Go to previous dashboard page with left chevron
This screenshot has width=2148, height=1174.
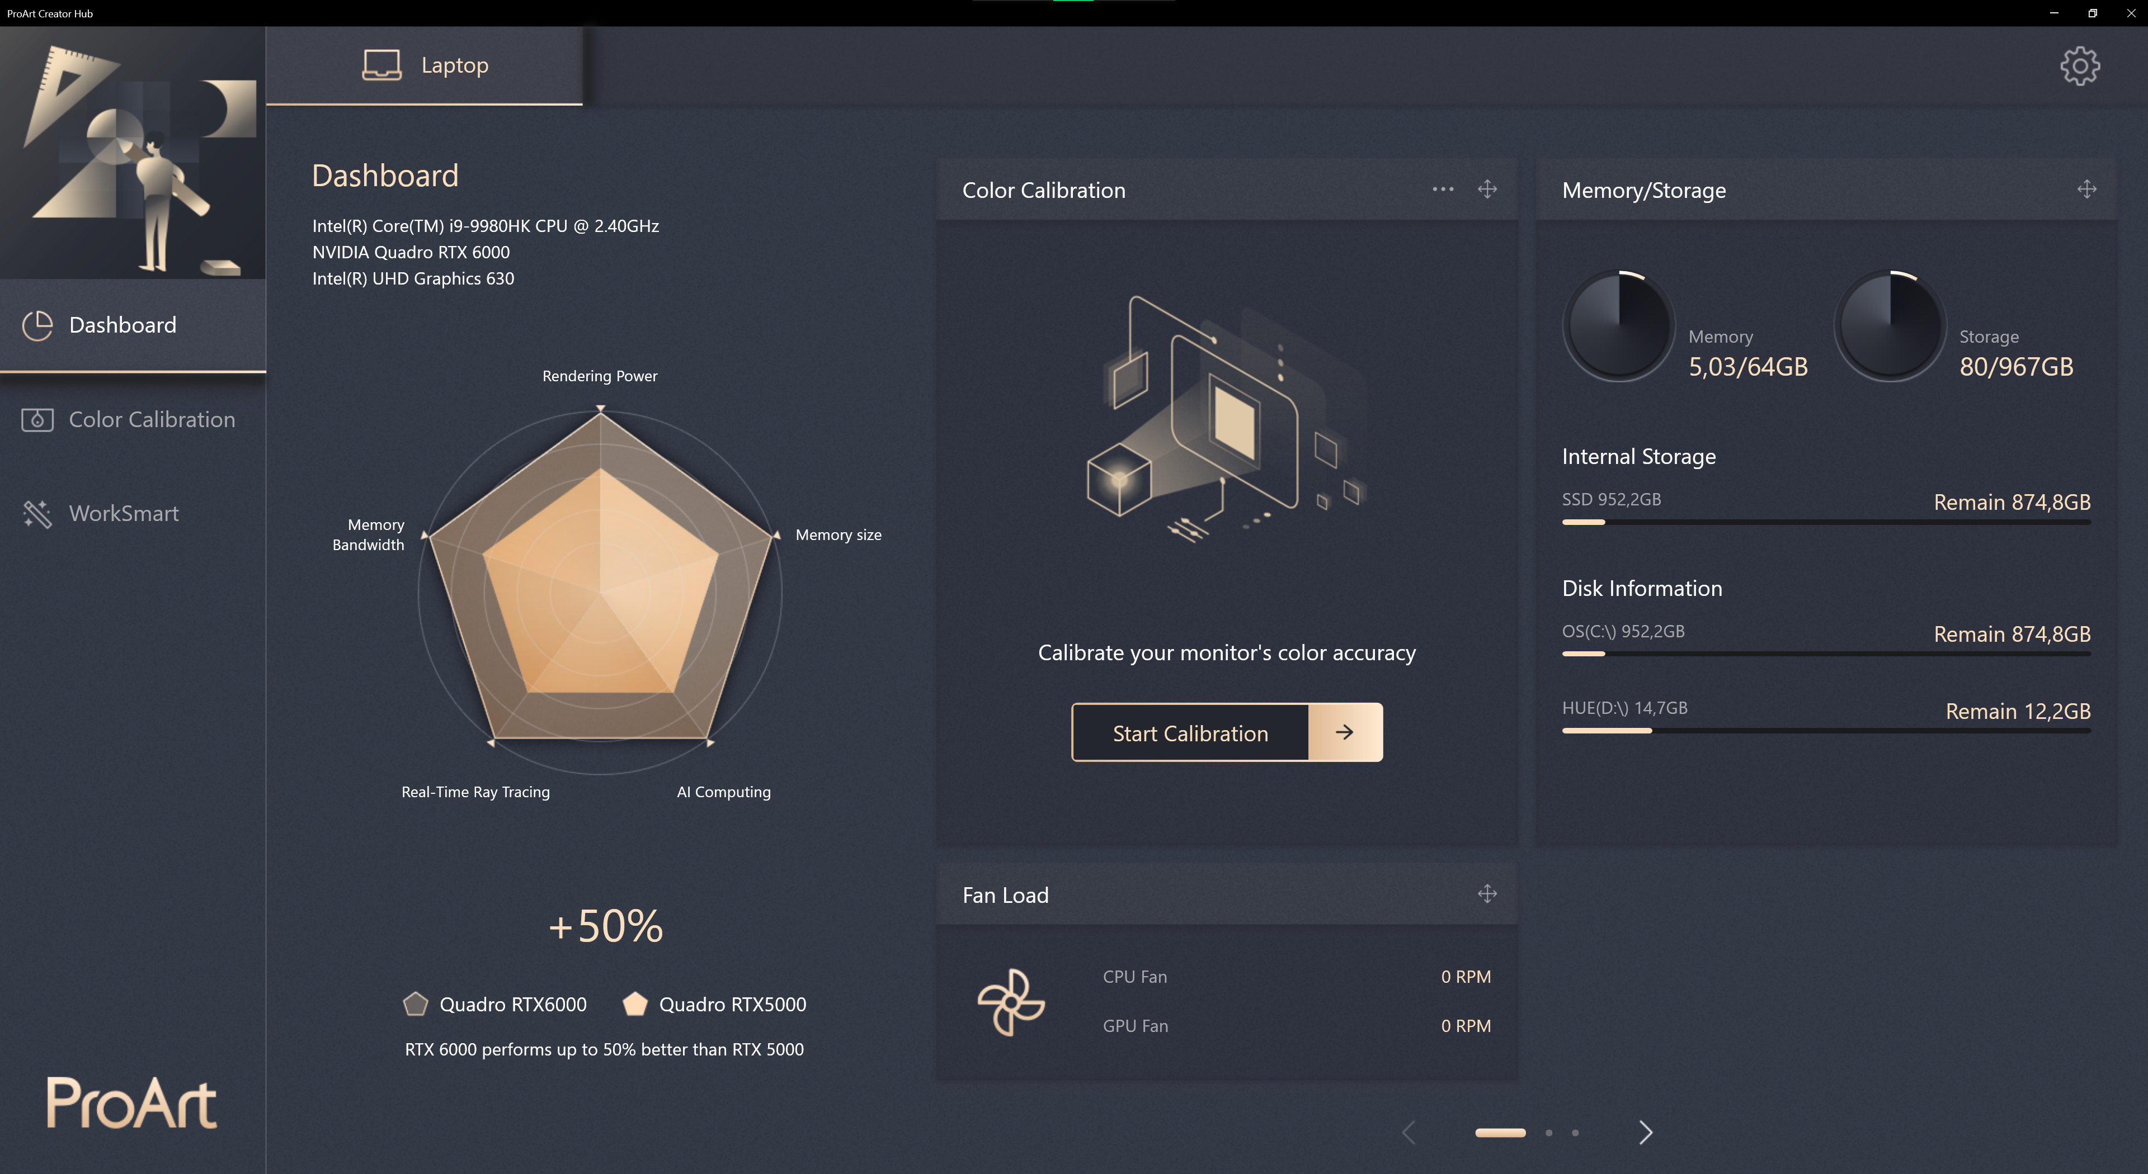click(x=1409, y=1132)
